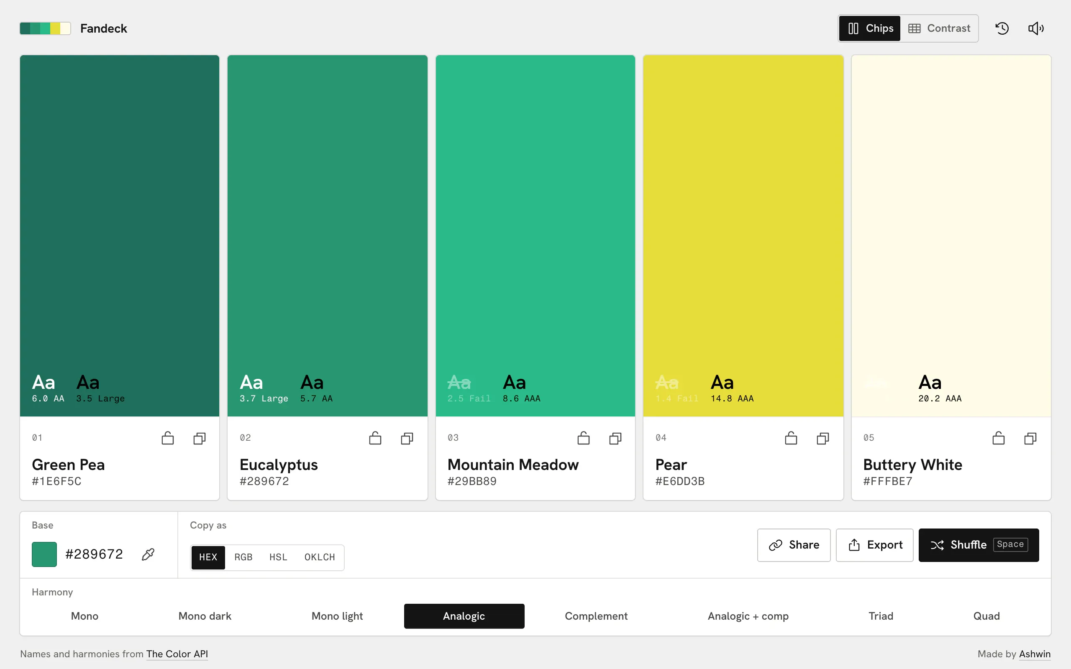Viewport: 1071px width, 669px height.
Task: Click the 3.7 Large contrast label
Action: (264, 398)
